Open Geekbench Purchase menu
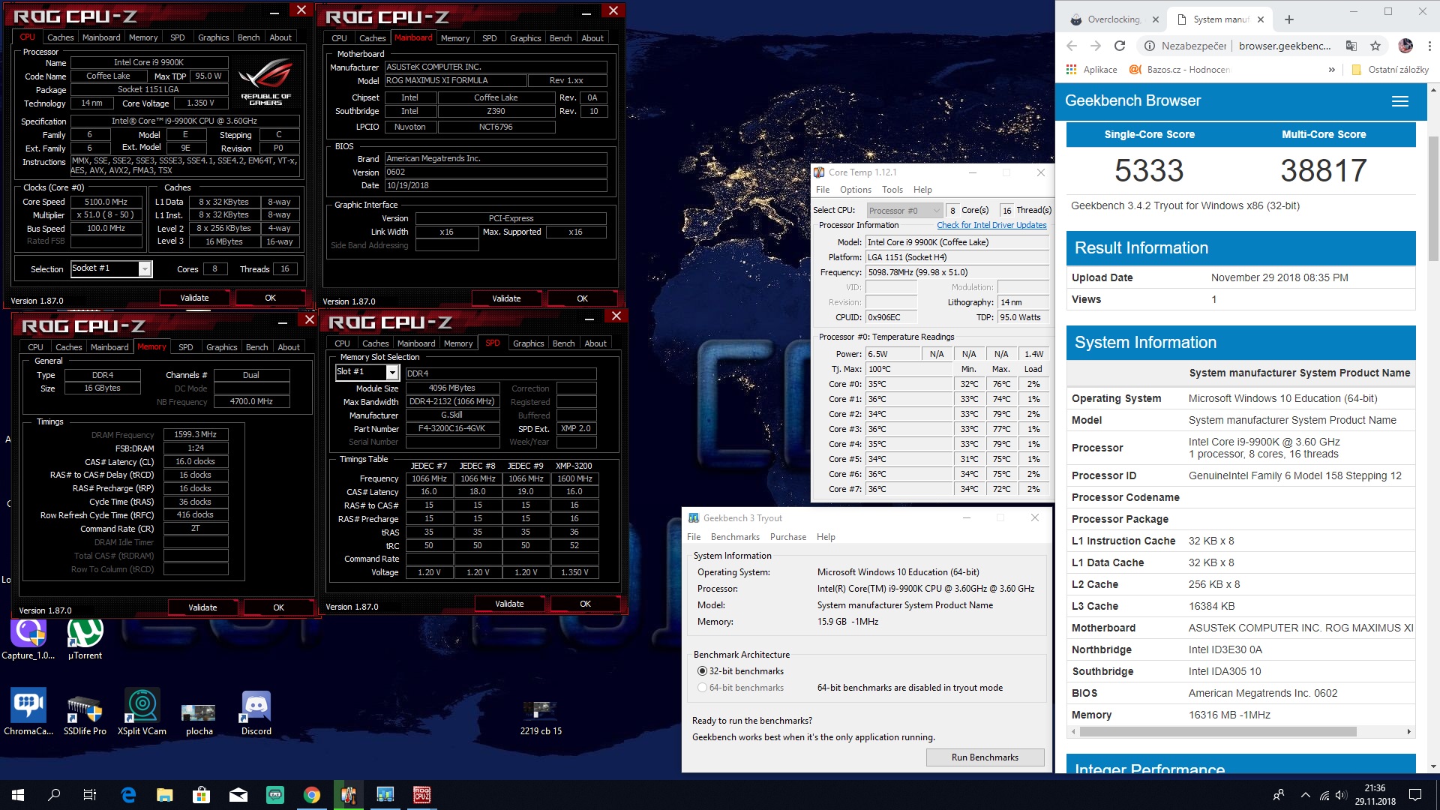The width and height of the screenshot is (1440, 810). pos(788,537)
